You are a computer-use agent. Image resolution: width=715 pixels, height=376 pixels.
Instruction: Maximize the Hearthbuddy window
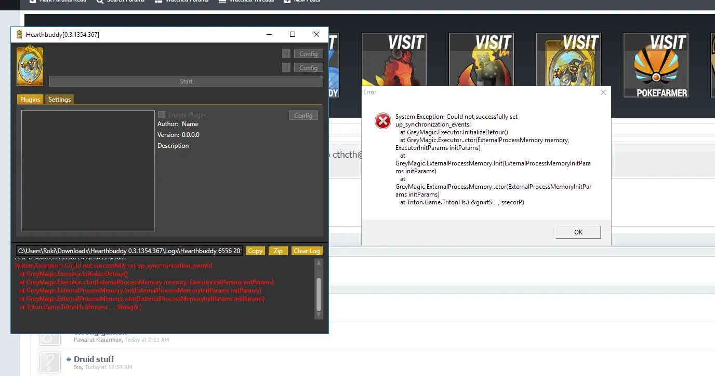[x=293, y=34]
